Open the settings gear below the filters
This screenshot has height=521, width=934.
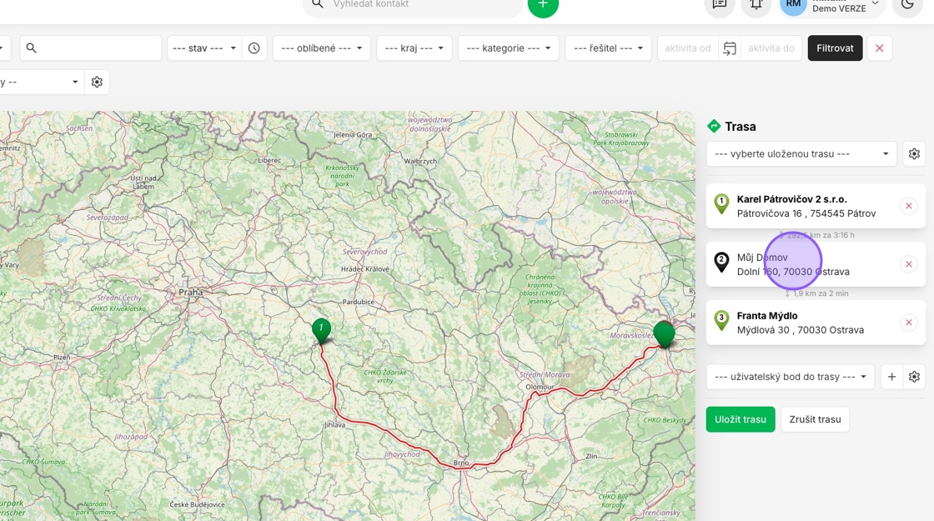pos(97,83)
